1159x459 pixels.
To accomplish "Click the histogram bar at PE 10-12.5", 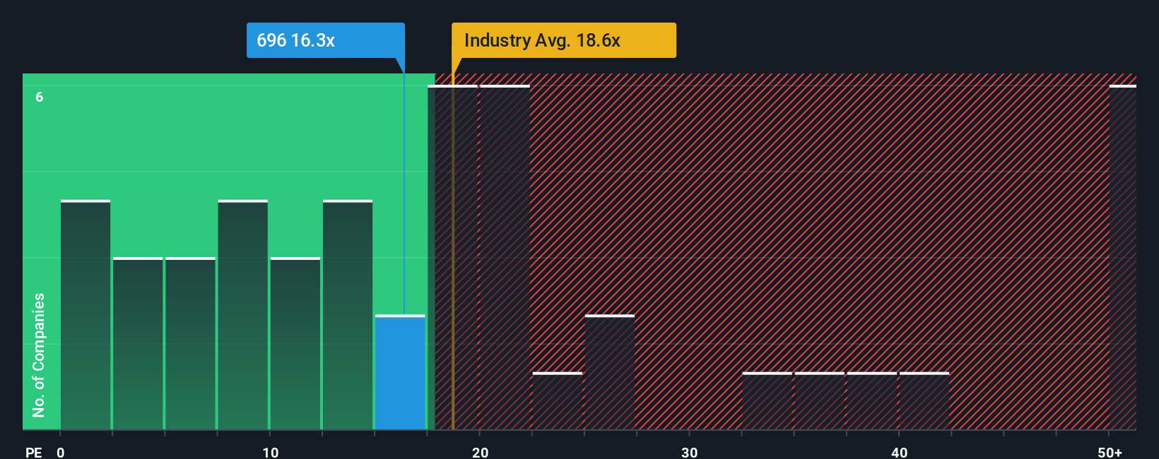I will (x=295, y=343).
